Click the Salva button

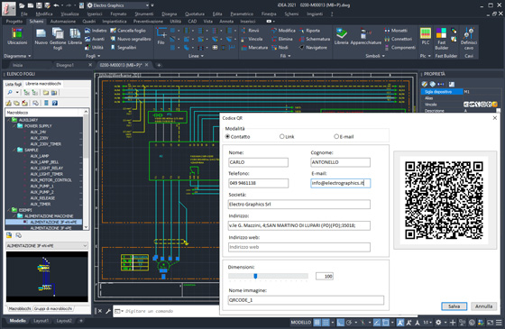(x=454, y=306)
